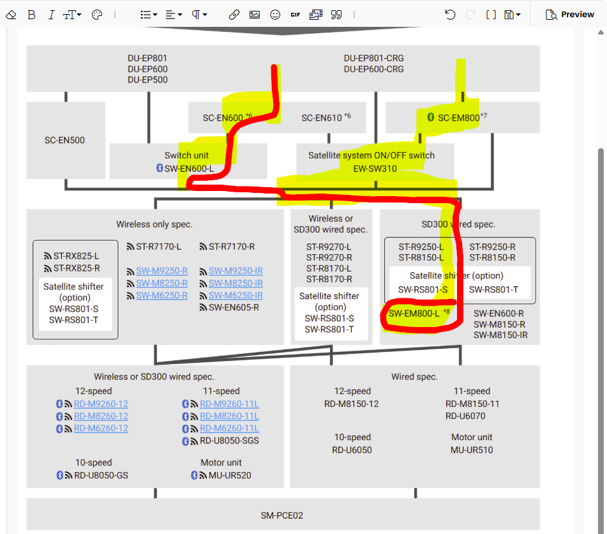Click the SC-EM800 label
Image resolution: width=607 pixels, height=534 pixels.
pyautogui.click(x=459, y=118)
